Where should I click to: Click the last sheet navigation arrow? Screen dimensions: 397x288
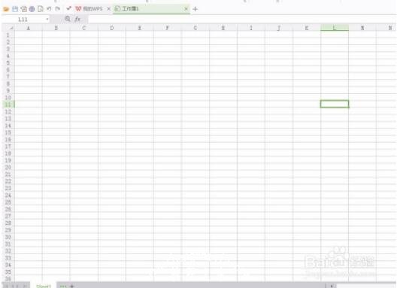[26, 286]
